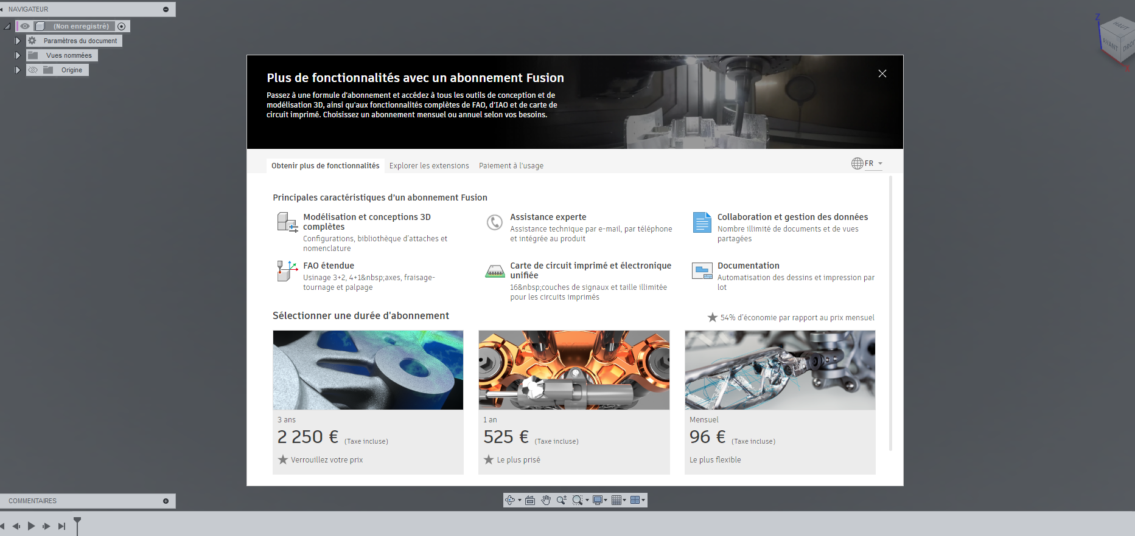
Task: Click the component cube icon of Non enregistré
Action: click(40, 26)
